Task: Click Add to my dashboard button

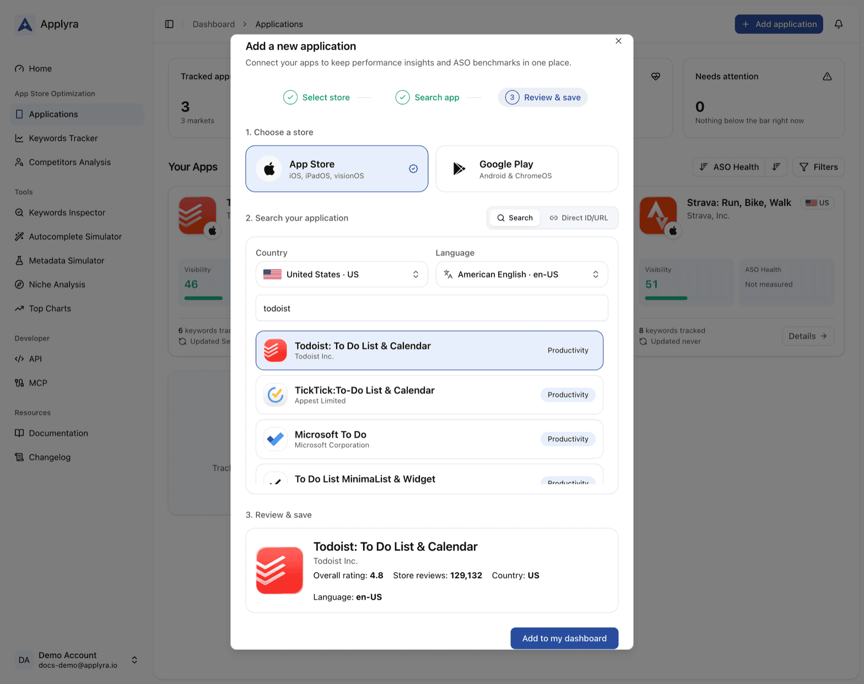Action: point(564,638)
